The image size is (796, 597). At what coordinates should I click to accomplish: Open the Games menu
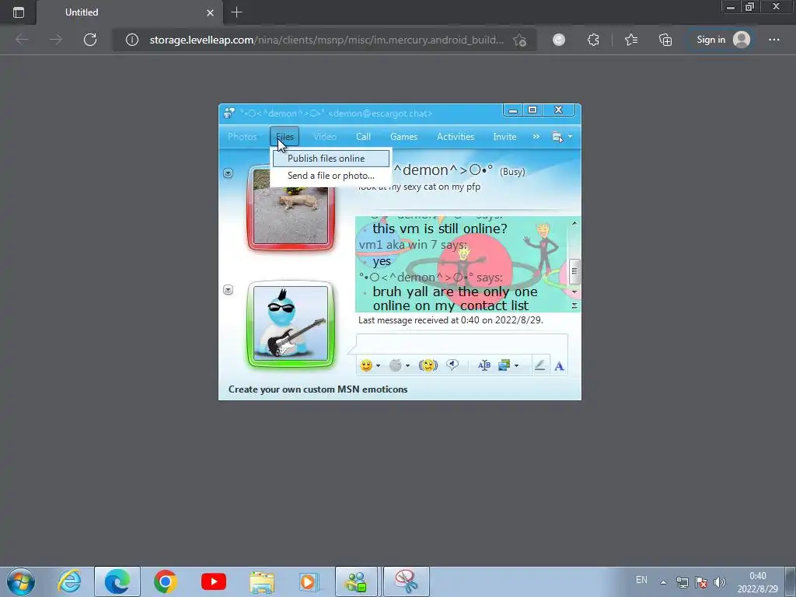403,137
